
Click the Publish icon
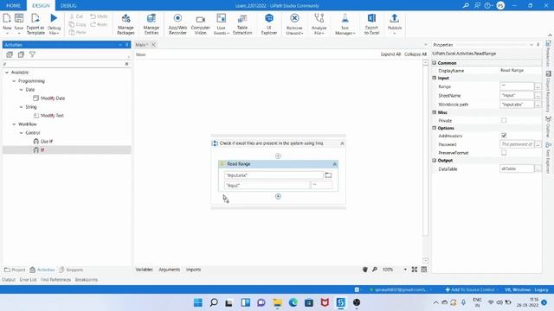[395, 18]
